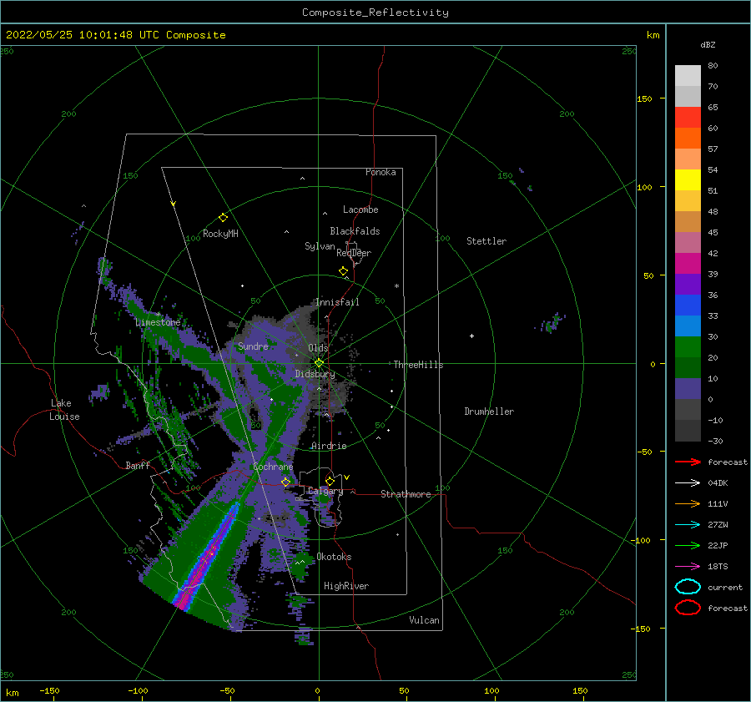
Task: Select the white 04DK arrow icon
Action: (688, 482)
